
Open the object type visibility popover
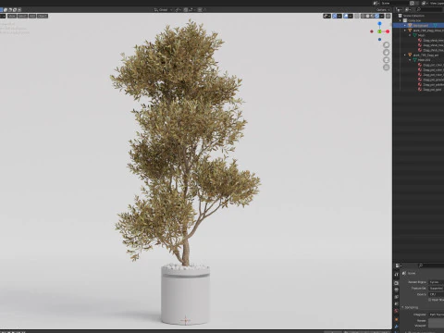tap(327, 16)
